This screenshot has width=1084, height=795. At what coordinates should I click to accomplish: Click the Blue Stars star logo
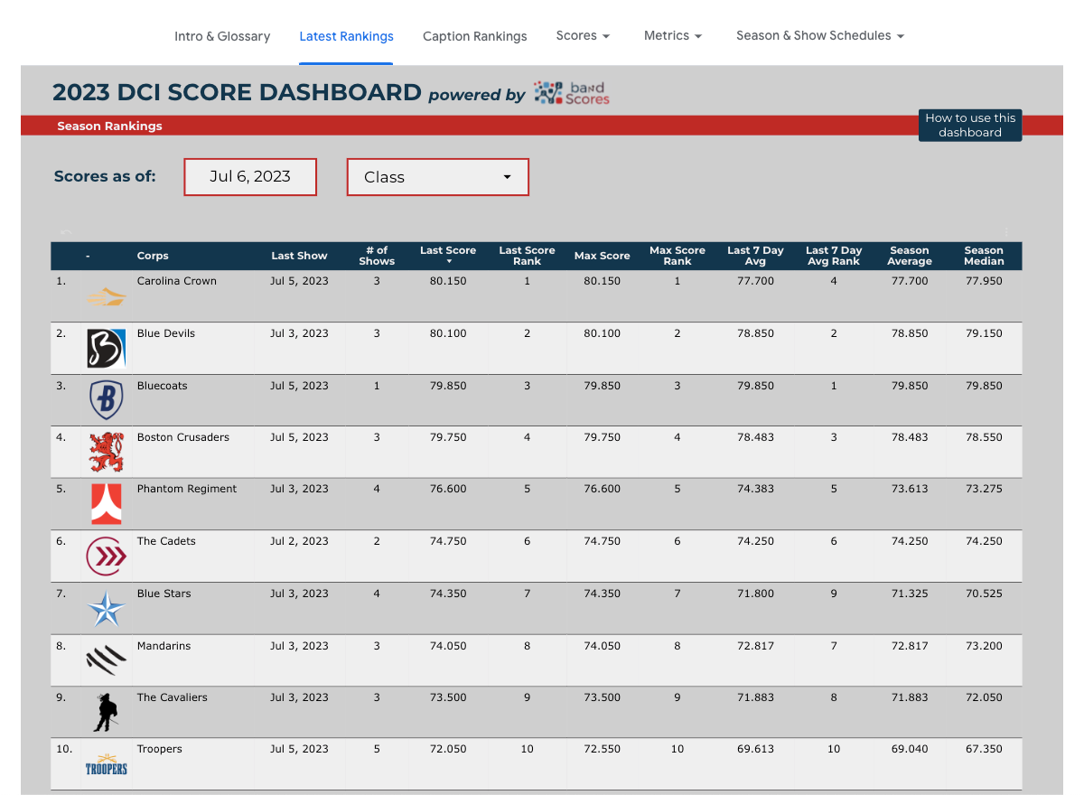click(106, 608)
